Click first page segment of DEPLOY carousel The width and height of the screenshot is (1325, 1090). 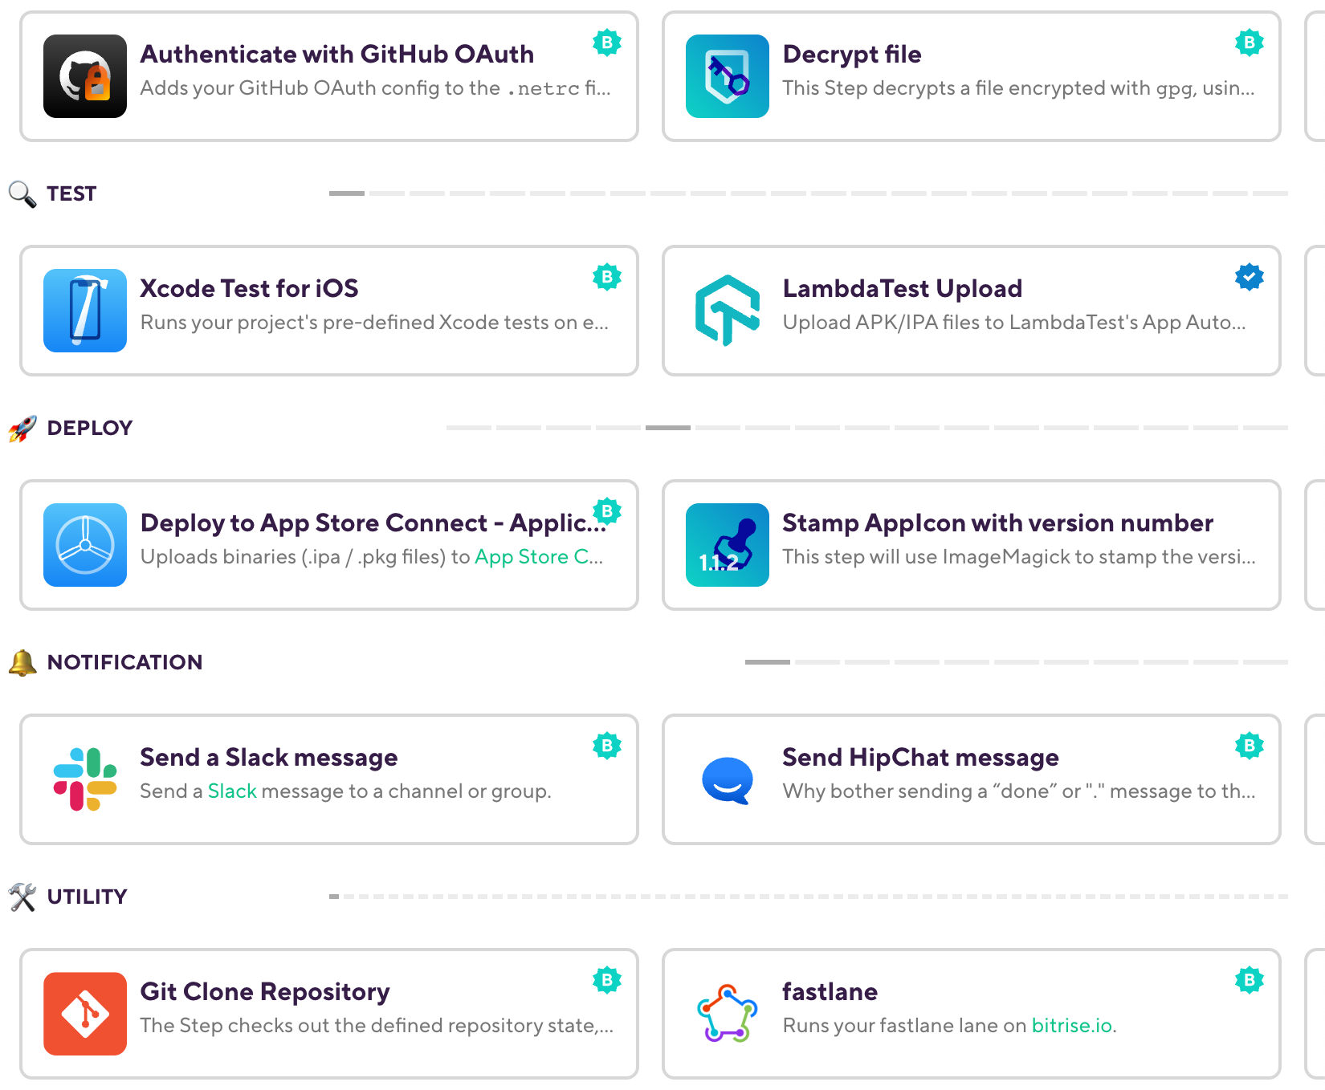[x=469, y=428]
